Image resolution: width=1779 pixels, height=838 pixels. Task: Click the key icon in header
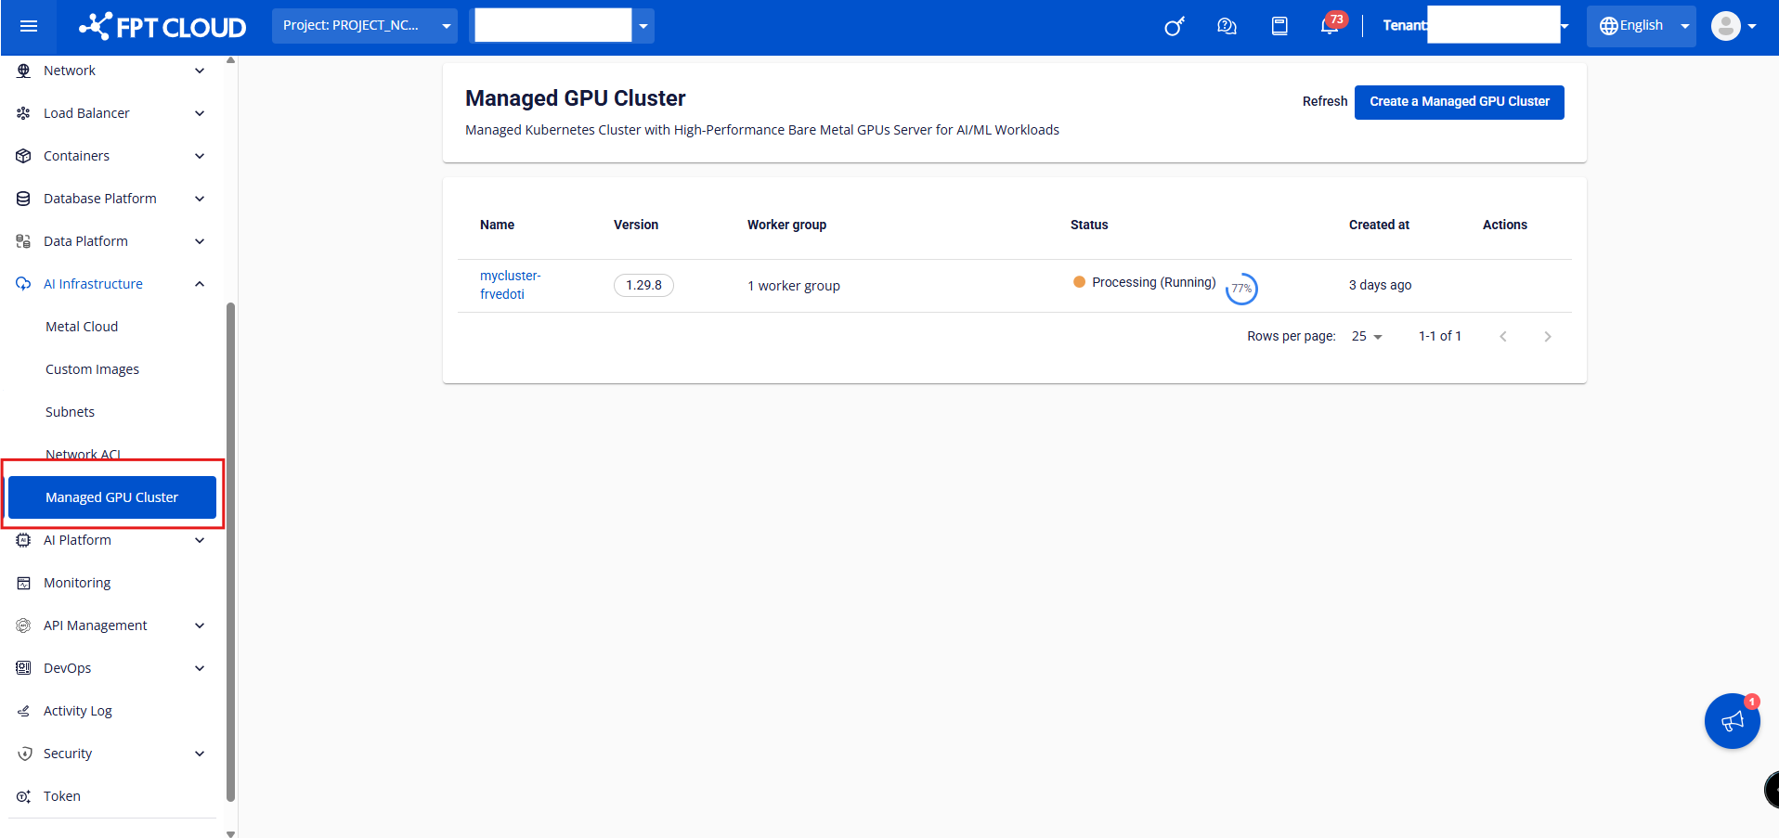pyautogui.click(x=1175, y=26)
